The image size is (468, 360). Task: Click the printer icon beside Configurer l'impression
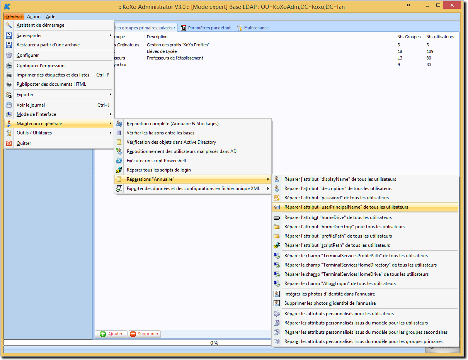tap(9, 66)
